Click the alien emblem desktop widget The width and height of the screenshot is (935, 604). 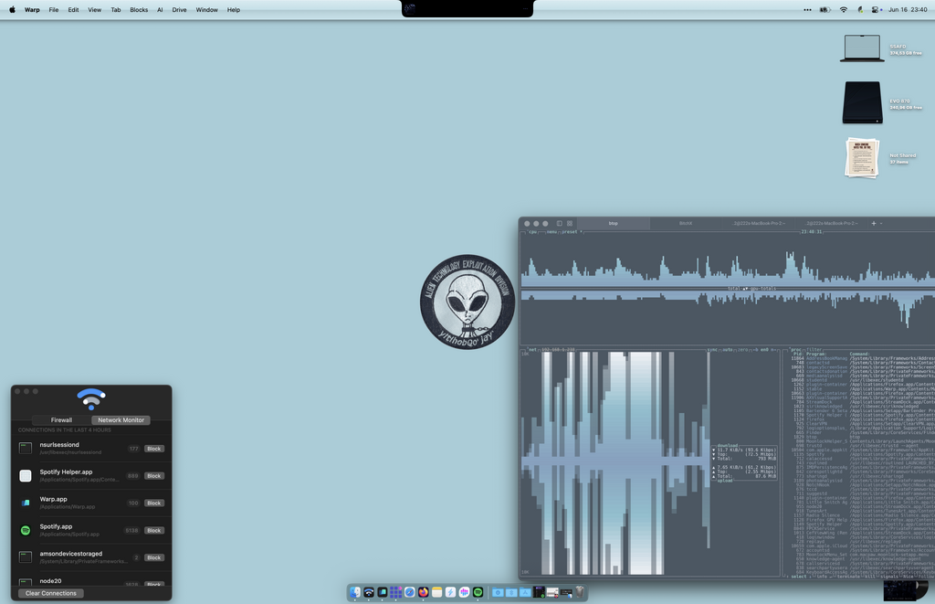pyautogui.click(x=467, y=302)
